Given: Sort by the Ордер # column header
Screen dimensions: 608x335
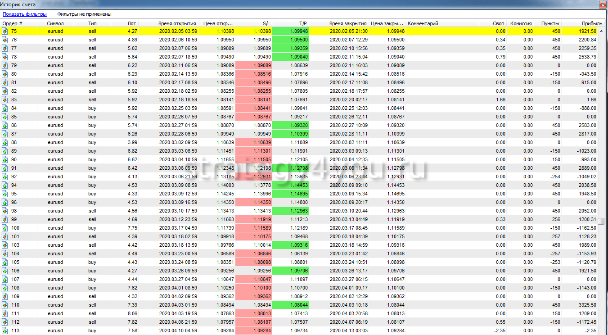Looking at the screenshot, I should (x=13, y=23).
